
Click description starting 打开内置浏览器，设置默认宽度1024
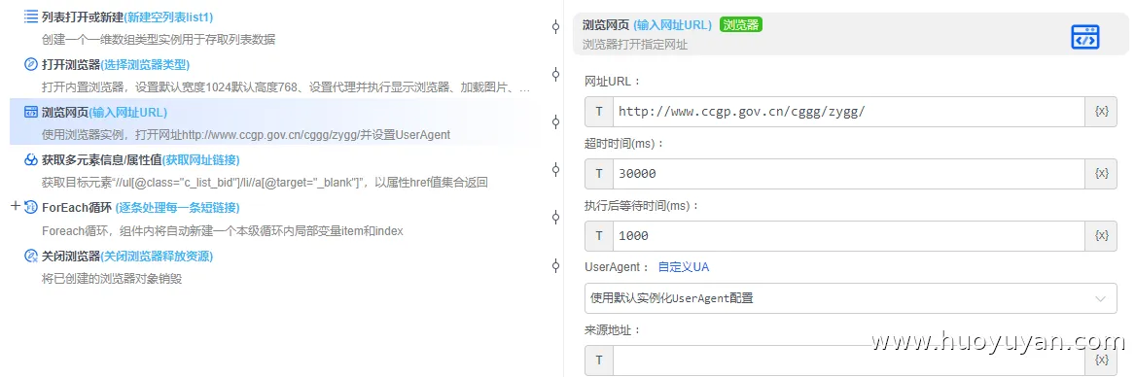(286, 88)
